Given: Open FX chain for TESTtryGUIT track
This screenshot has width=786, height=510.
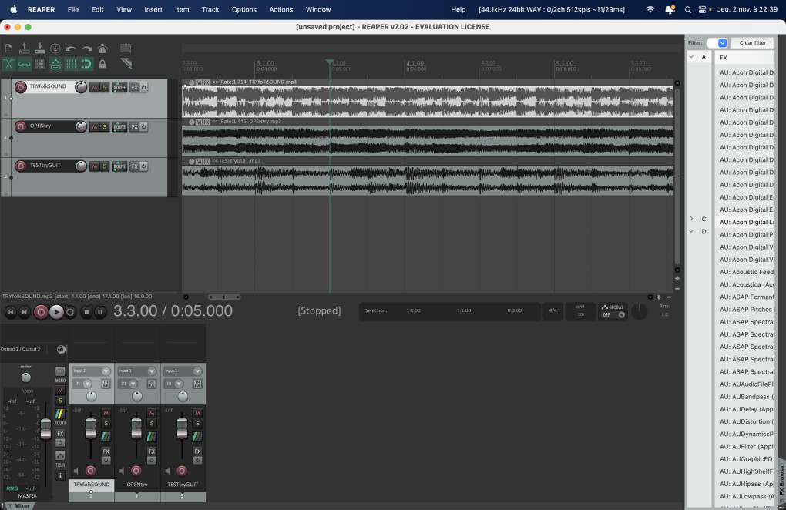Looking at the screenshot, I should tap(134, 166).
